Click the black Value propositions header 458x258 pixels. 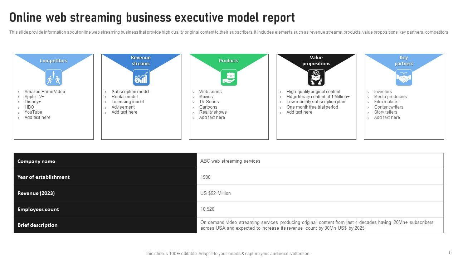click(316, 61)
